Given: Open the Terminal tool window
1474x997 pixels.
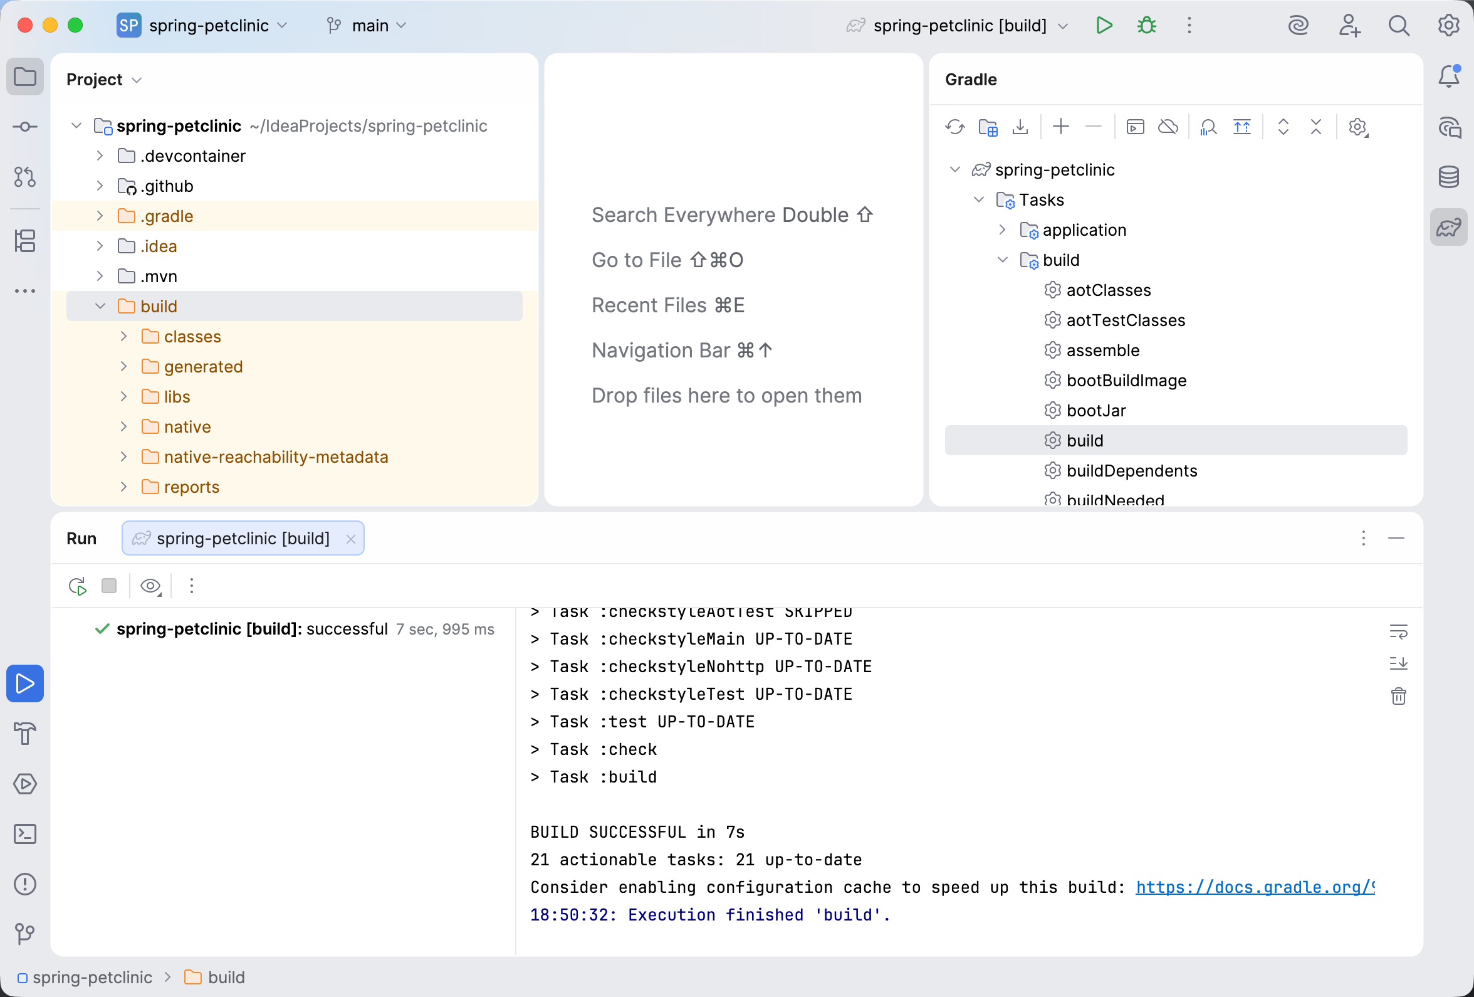Looking at the screenshot, I should point(24,834).
